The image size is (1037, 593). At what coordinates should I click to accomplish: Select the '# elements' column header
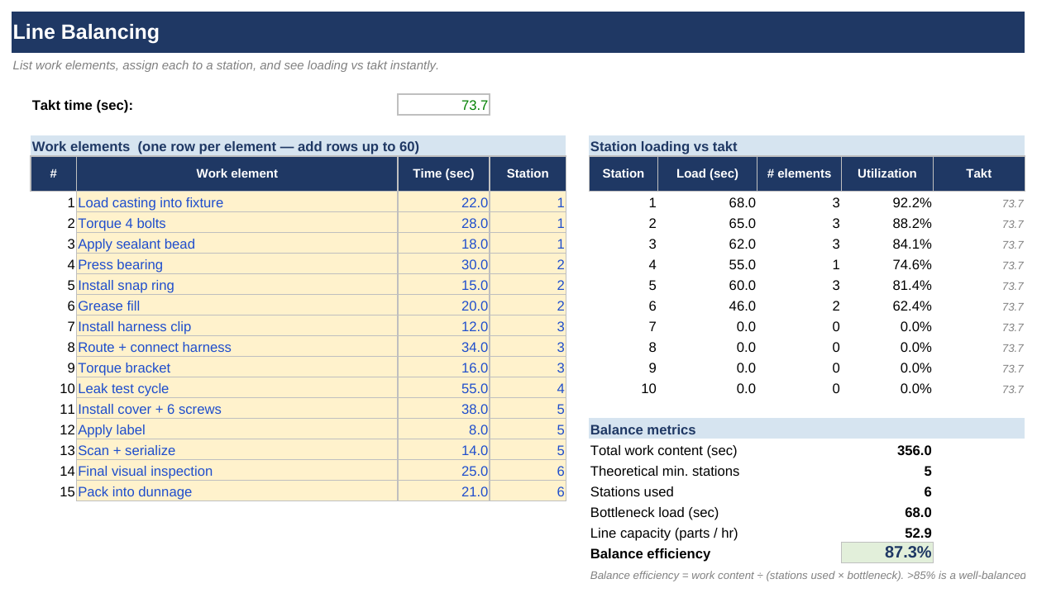(799, 173)
